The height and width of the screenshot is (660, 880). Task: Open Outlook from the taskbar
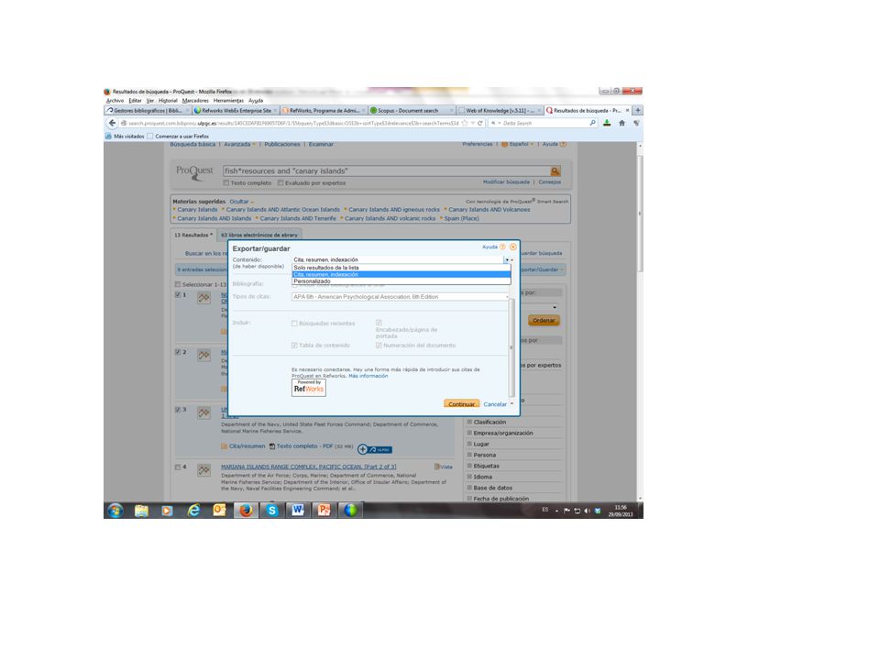219,511
